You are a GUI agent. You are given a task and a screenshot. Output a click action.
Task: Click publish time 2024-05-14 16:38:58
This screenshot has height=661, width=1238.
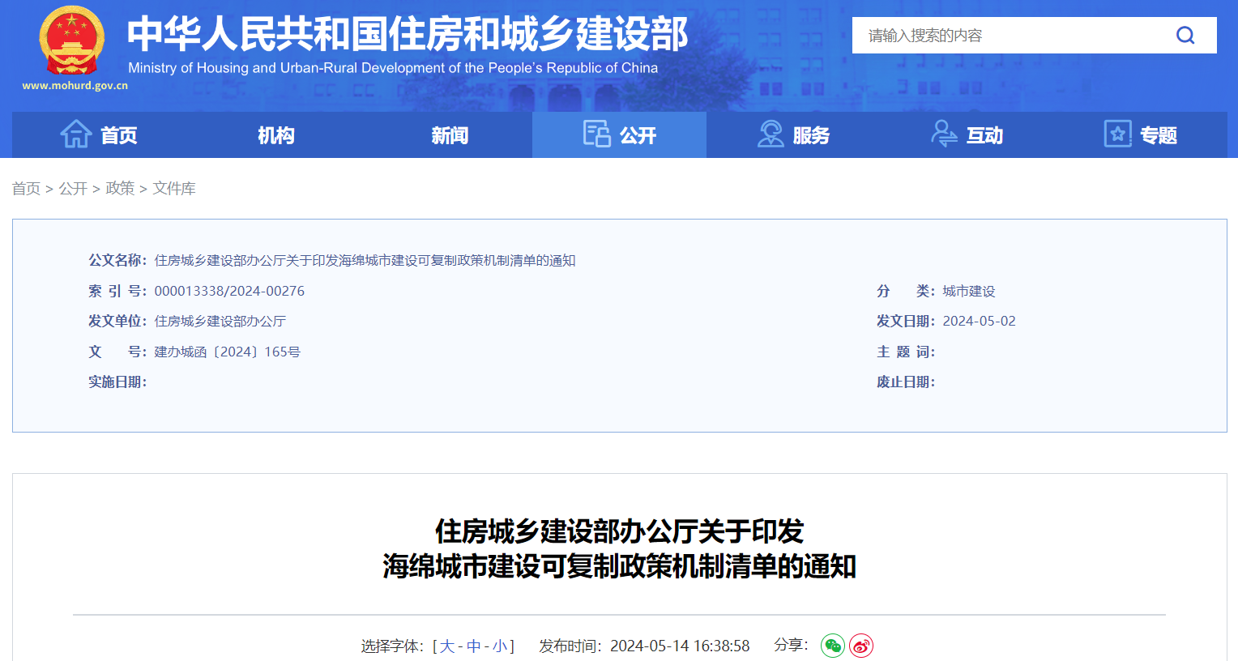680,646
